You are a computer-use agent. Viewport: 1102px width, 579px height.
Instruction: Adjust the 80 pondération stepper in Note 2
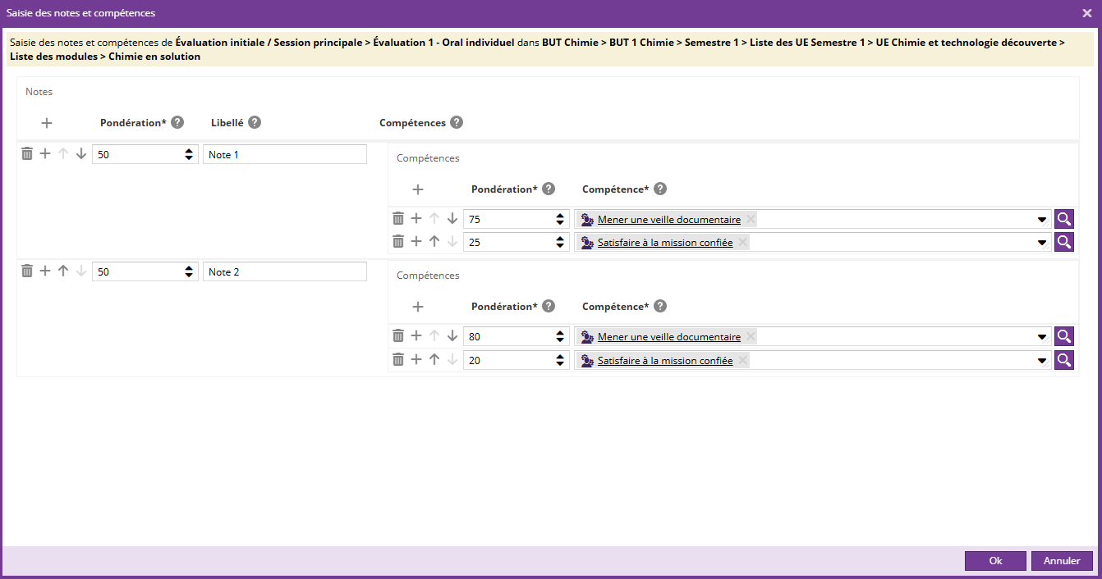tap(560, 336)
